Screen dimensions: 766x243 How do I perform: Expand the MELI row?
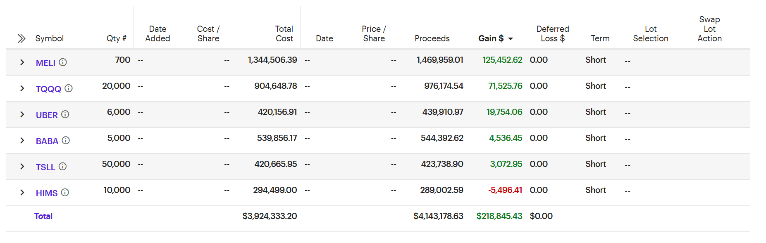[x=22, y=62]
